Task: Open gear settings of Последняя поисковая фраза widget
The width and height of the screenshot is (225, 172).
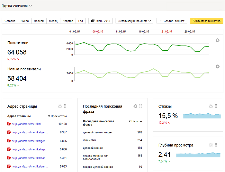Action: [x=135, y=106]
